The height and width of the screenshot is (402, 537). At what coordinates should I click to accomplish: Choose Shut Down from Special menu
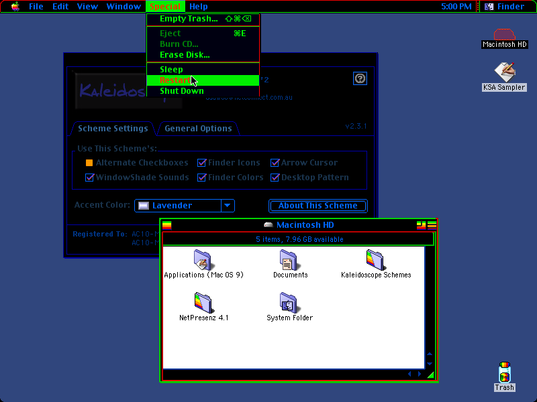[203, 91]
